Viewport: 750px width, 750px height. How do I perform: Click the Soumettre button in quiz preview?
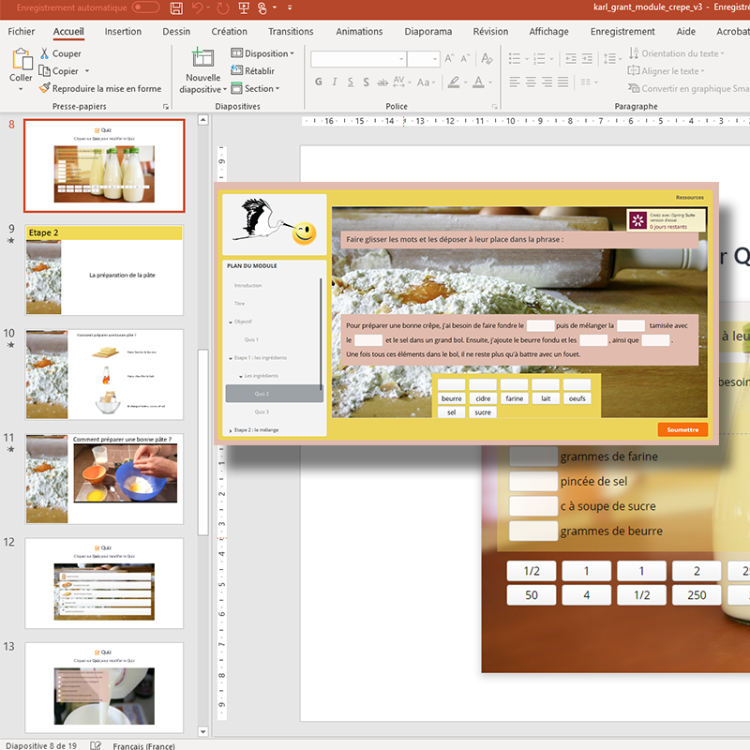[682, 429]
